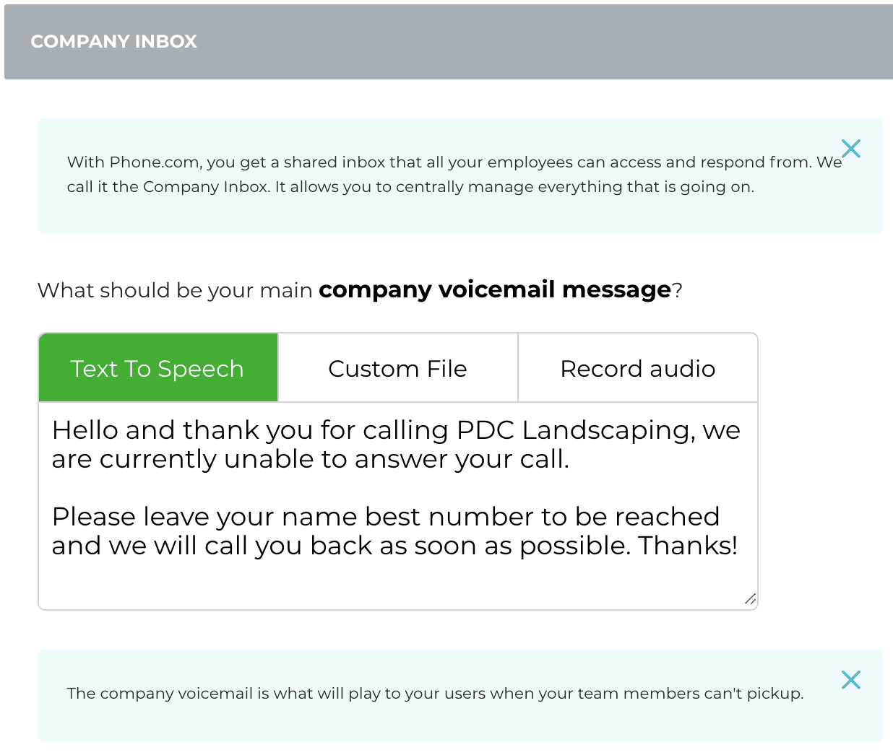Click the gray header bar's empty area

pos(542,42)
